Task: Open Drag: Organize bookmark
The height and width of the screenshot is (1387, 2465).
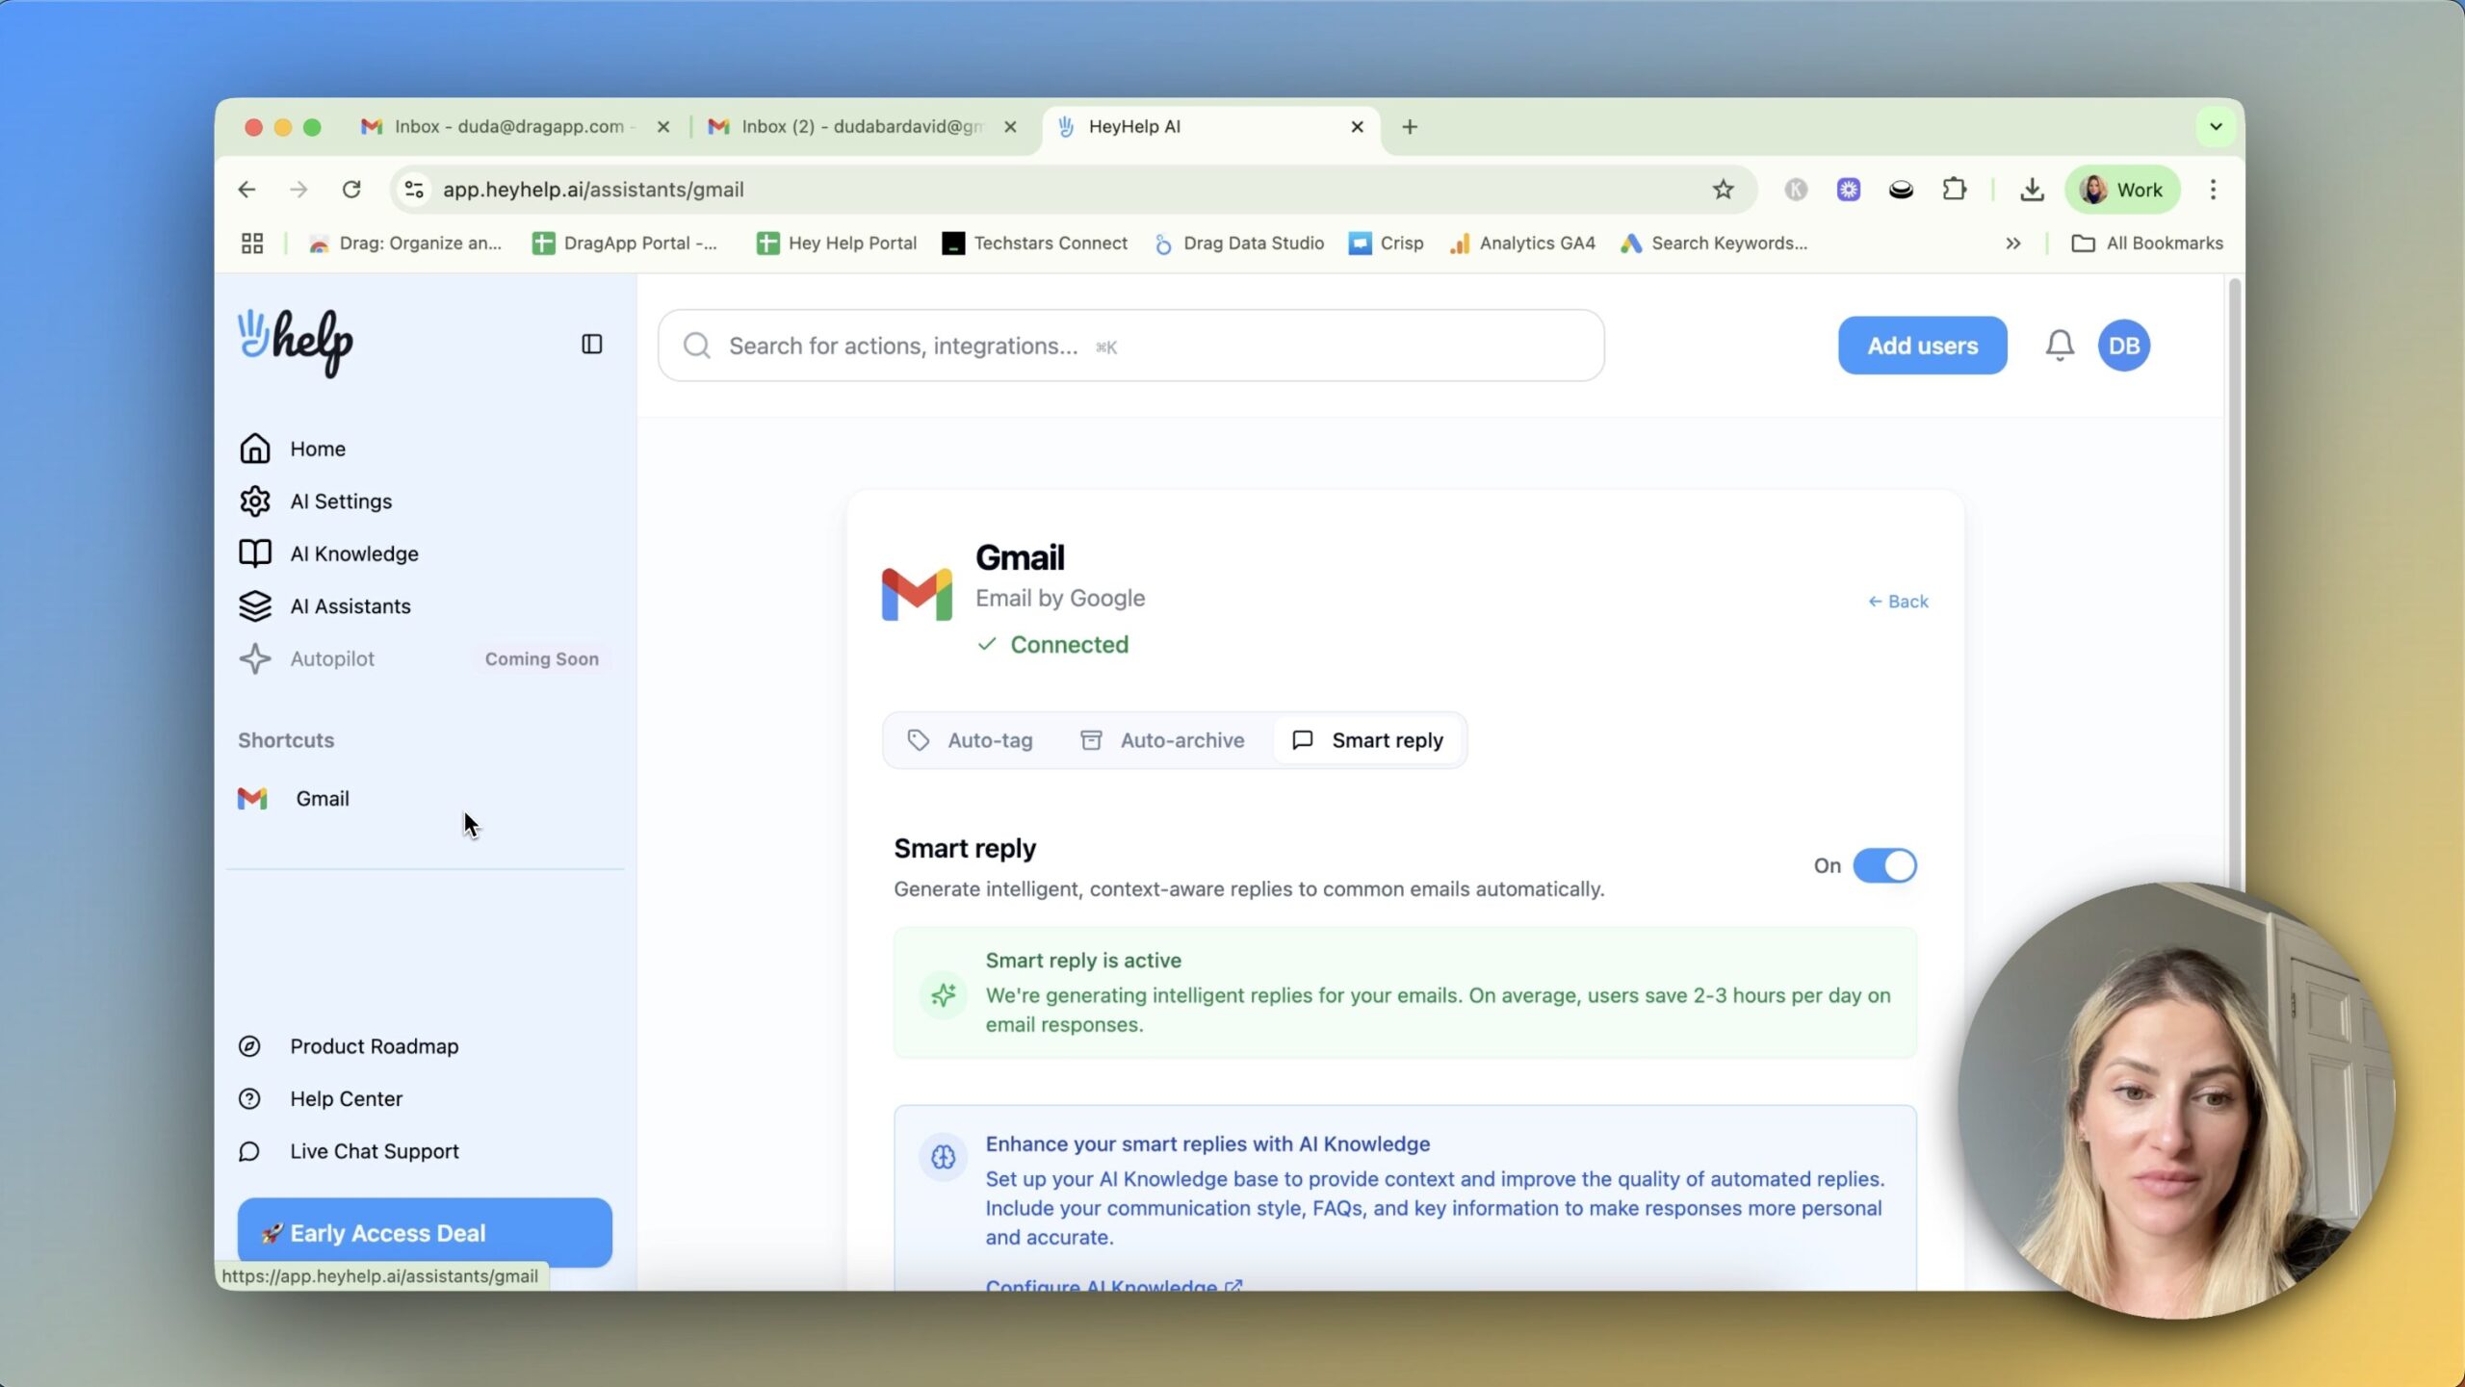Action: [405, 244]
